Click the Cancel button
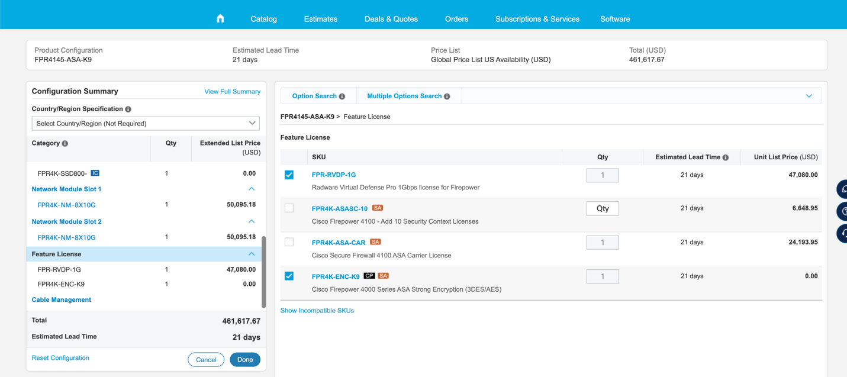 [206, 360]
